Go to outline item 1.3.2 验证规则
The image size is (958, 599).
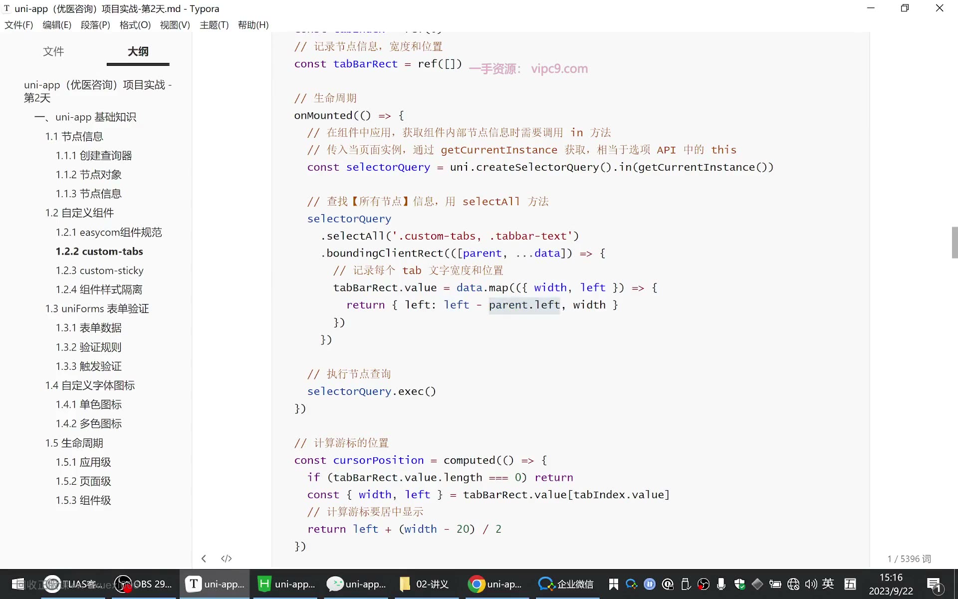point(89,347)
